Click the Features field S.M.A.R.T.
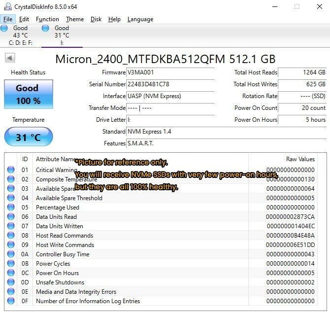The width and height of the screenshot is (330, 314). [226, 143]
